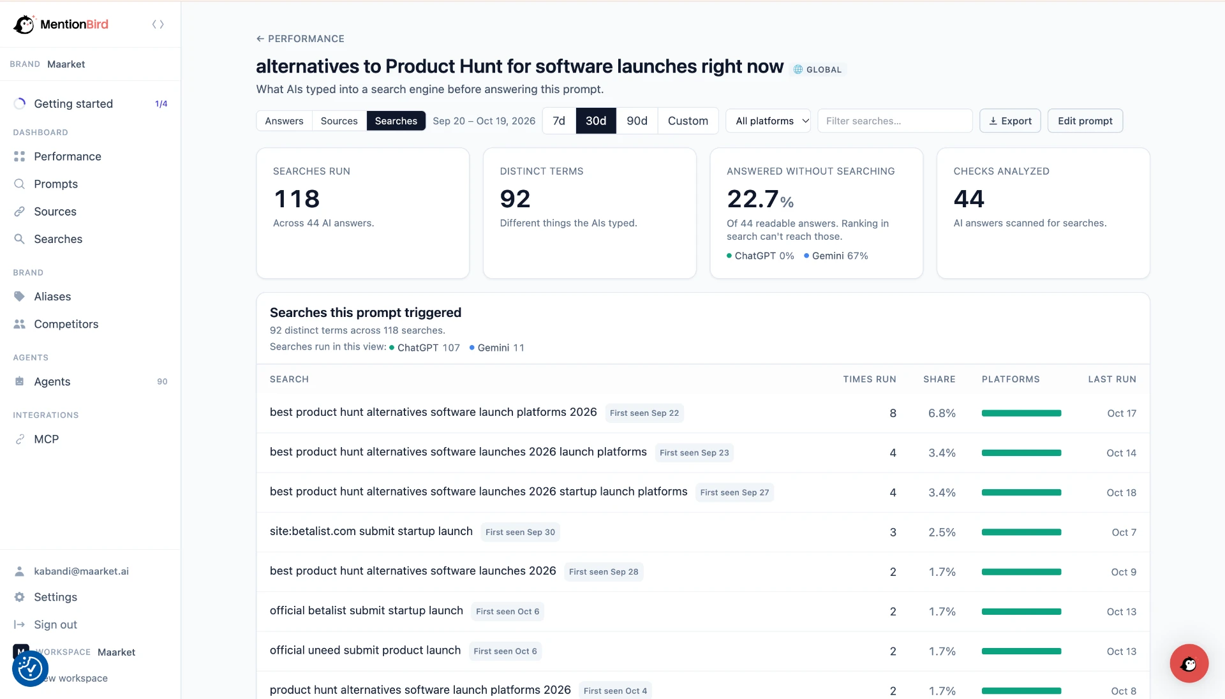The height and width of the screenshot is (699, 1225).
Task: Click the Maarket brand name in sidebar
Action: [66, 64]
